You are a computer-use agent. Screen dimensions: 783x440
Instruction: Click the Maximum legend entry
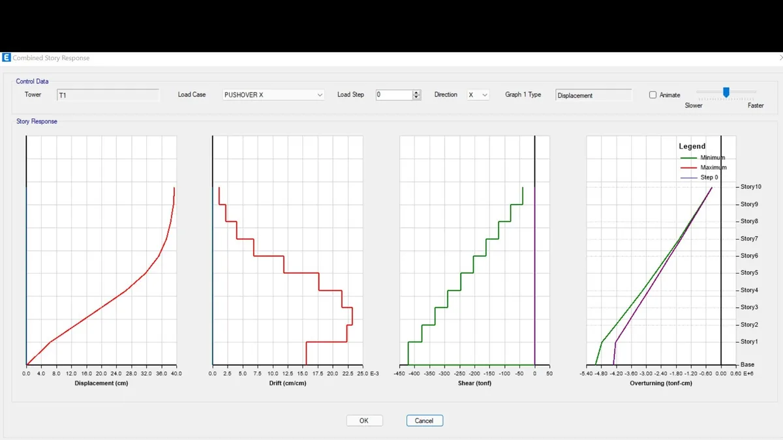point(703,168)
